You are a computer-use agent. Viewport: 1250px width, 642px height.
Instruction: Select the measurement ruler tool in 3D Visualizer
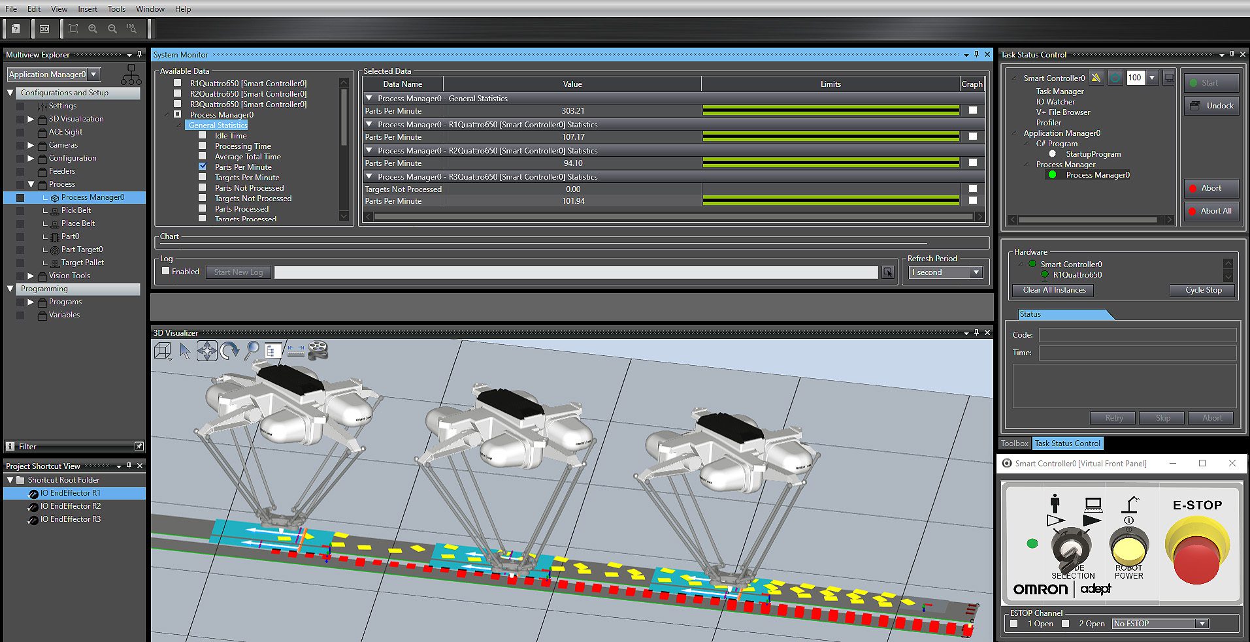[x=296, y=351]
